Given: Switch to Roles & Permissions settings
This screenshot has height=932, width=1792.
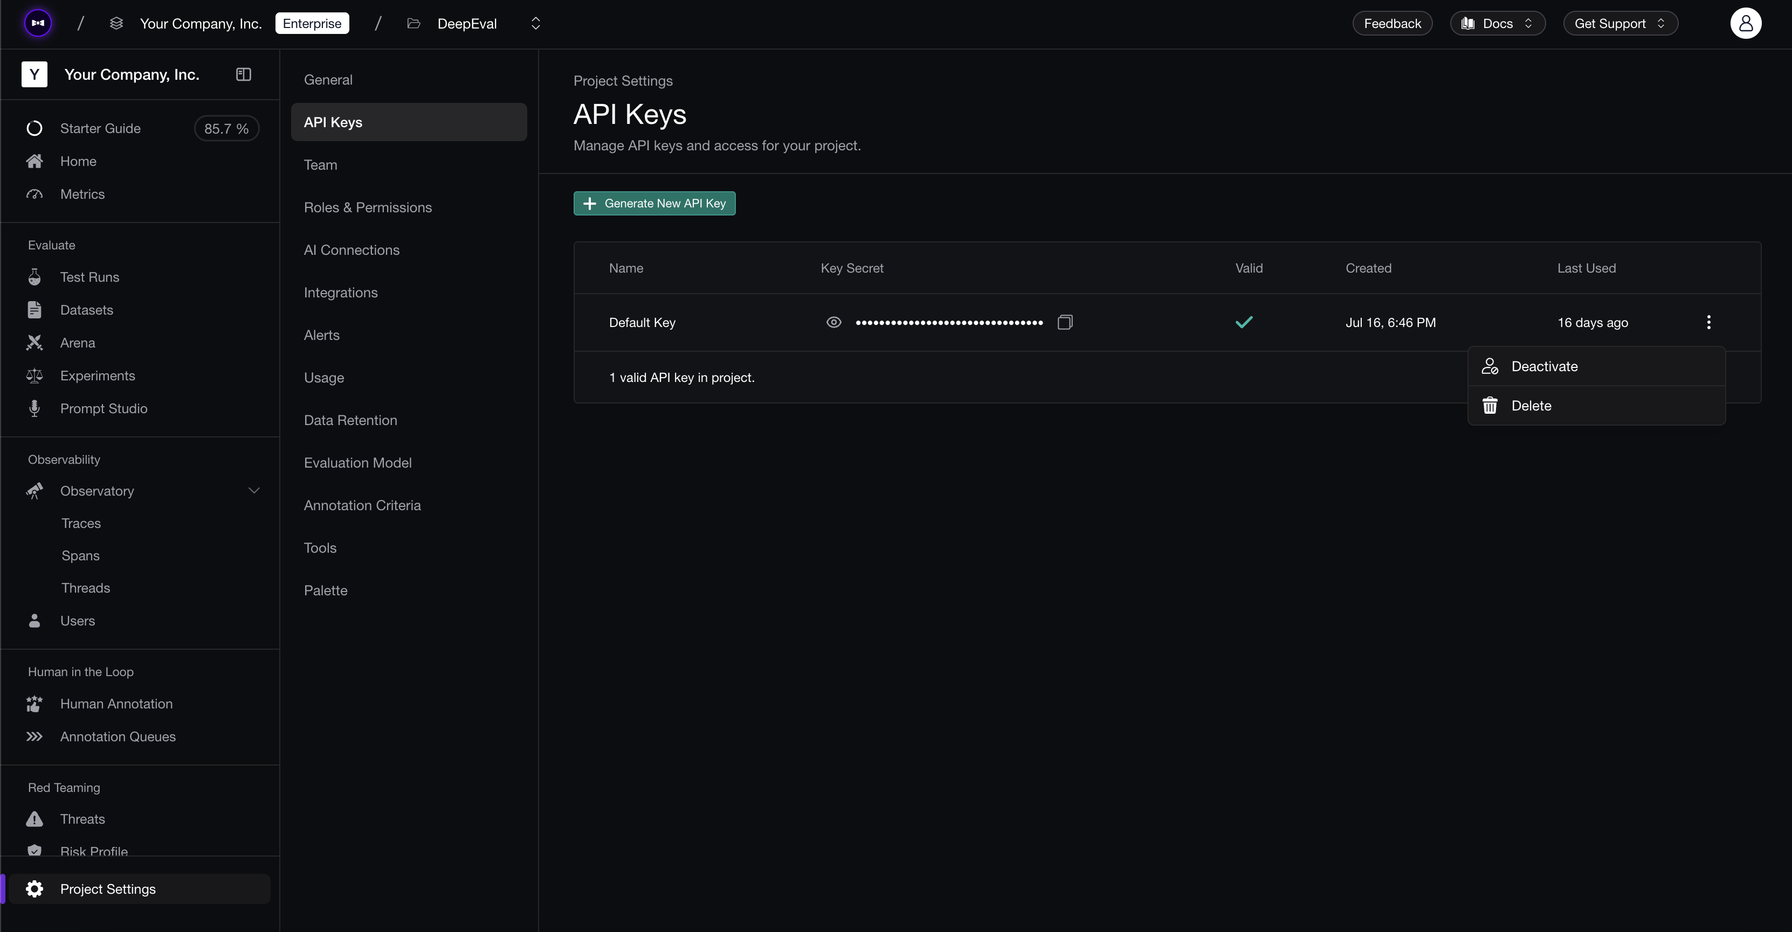Looking at the screenshot, I should (x=367, y=208).
